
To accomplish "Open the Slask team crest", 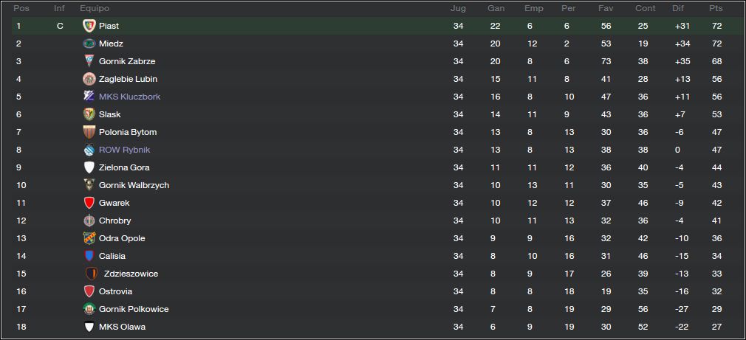I will [x=89, y=114].
